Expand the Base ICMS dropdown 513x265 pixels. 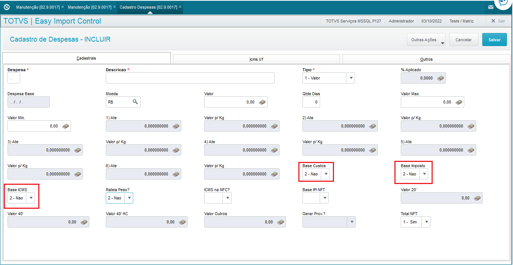(31, 198)
